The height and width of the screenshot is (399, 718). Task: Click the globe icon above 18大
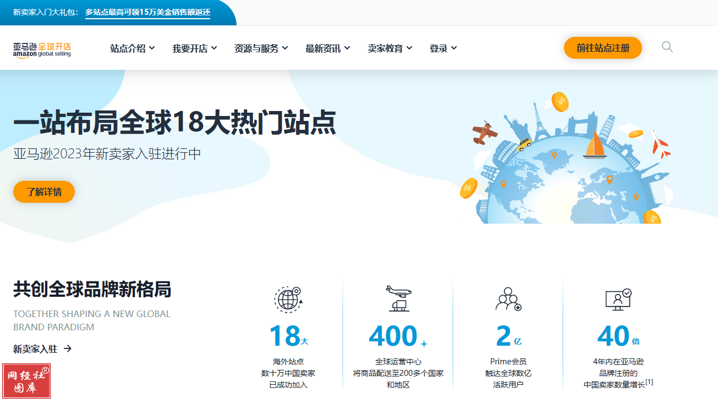pos(288,300)
